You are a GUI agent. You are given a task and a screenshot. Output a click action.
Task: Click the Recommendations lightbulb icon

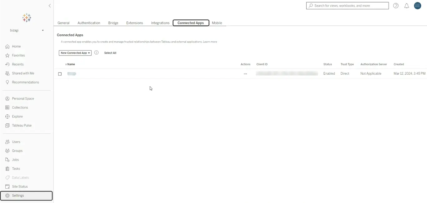(8, 82)
